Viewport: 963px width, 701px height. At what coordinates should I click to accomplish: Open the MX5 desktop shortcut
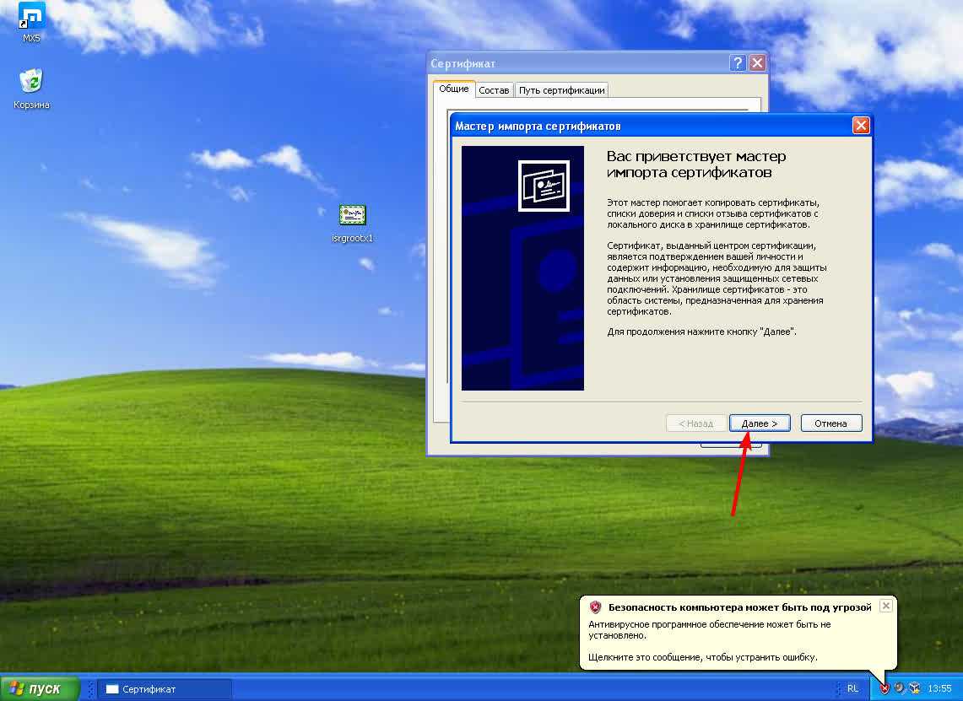30,21
